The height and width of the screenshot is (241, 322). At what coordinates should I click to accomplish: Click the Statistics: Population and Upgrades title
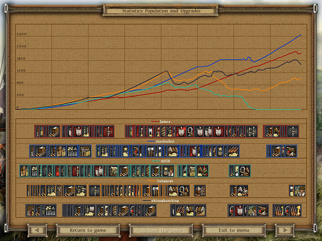point(161,11)
